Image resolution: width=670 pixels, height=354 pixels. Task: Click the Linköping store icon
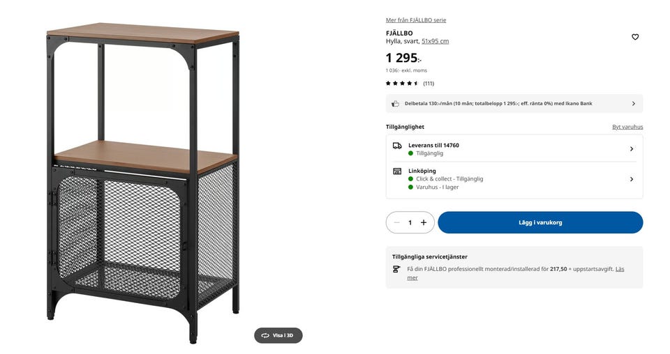point(397,171)
